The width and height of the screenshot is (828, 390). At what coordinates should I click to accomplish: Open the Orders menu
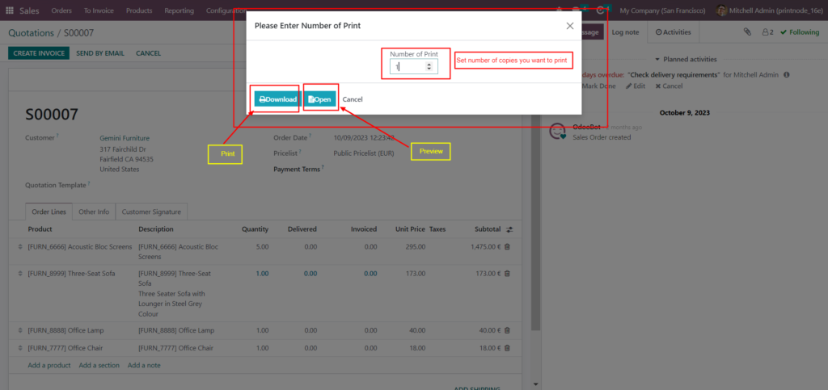pos(61,10)
